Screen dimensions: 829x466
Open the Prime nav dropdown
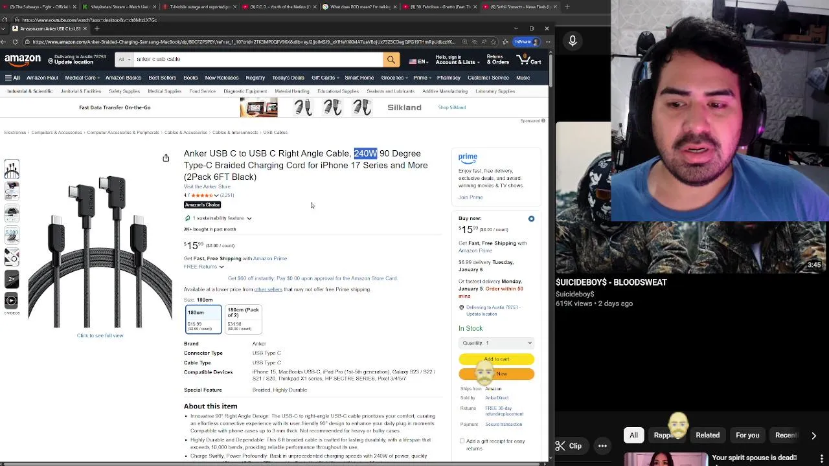tap(421, 78)
